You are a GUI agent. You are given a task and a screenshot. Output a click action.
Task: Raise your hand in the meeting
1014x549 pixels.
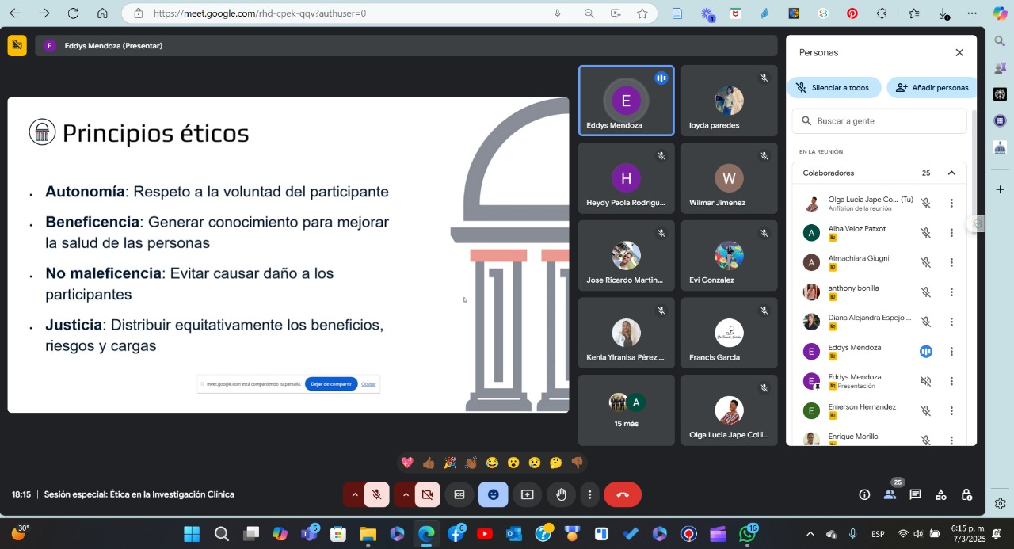coord(561,494)
